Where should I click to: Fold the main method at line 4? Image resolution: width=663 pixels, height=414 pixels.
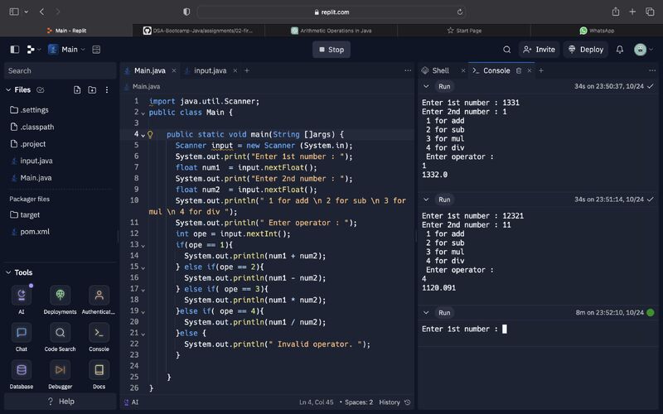pos(143,134)
